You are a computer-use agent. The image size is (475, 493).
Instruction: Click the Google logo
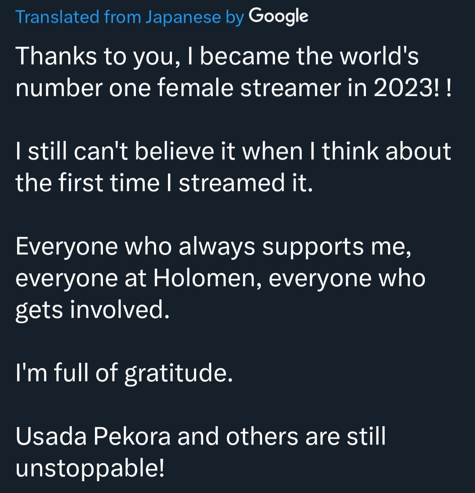click(x=279, y=16)
